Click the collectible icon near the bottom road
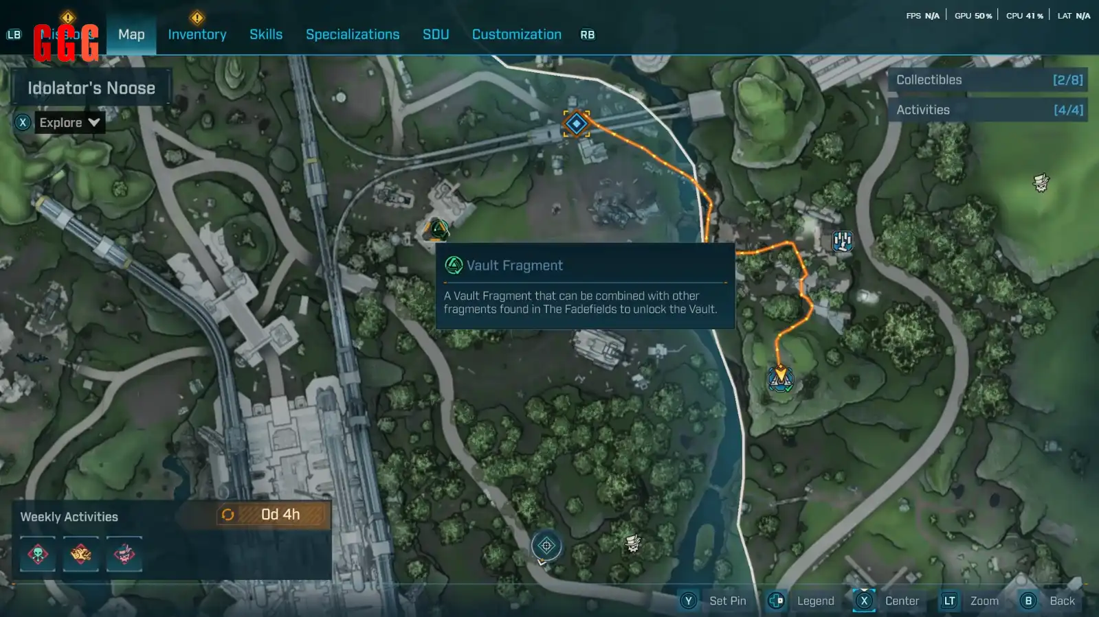Viewport: 1099px width, 617px height. 633,544
